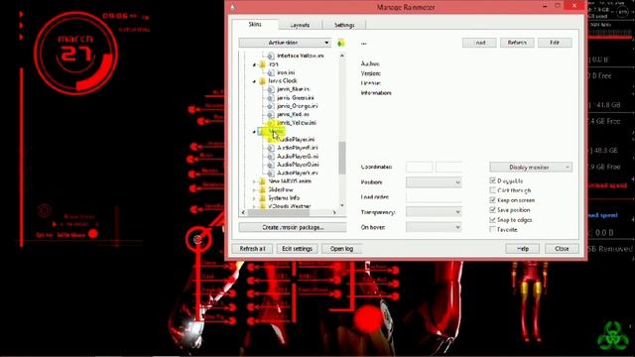Expand the New JARVIS anim node
This screenshot has width=635, height=357.
pyautogui.click(x=254, y=181)
